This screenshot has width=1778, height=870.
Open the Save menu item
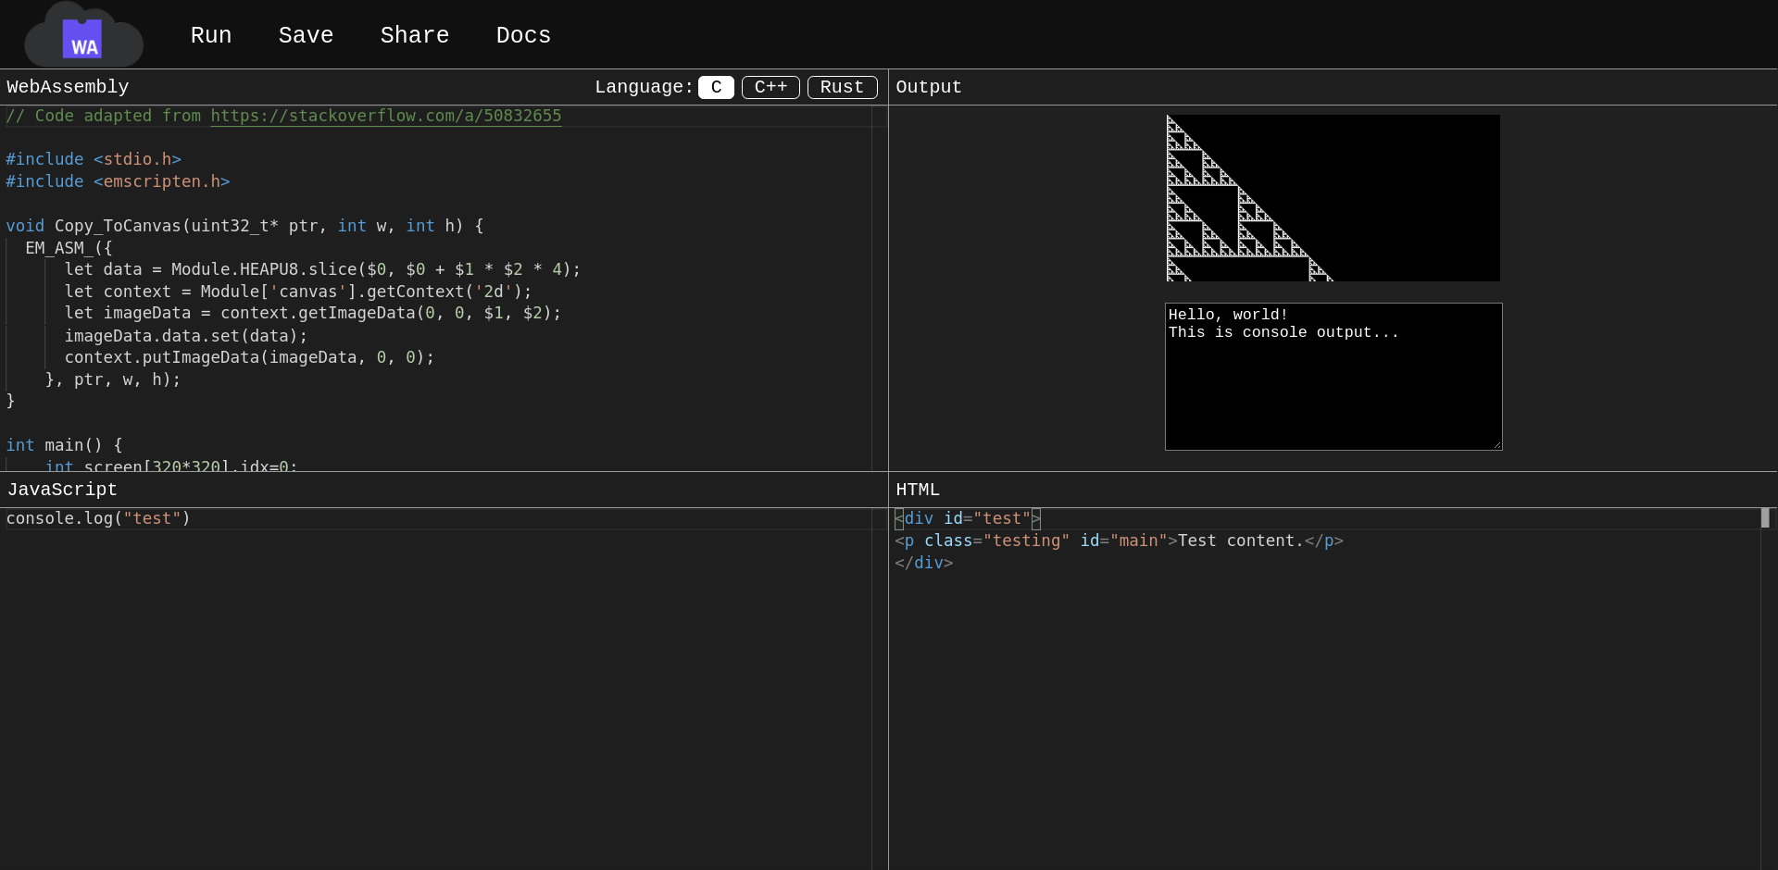(306, 35)
